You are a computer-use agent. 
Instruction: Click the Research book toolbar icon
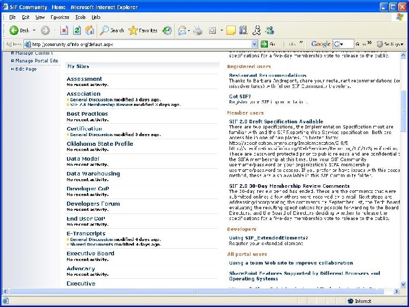coord(243,30)
